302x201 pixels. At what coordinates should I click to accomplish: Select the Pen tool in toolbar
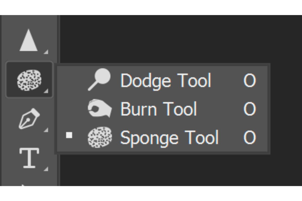[x=29, y=118]
